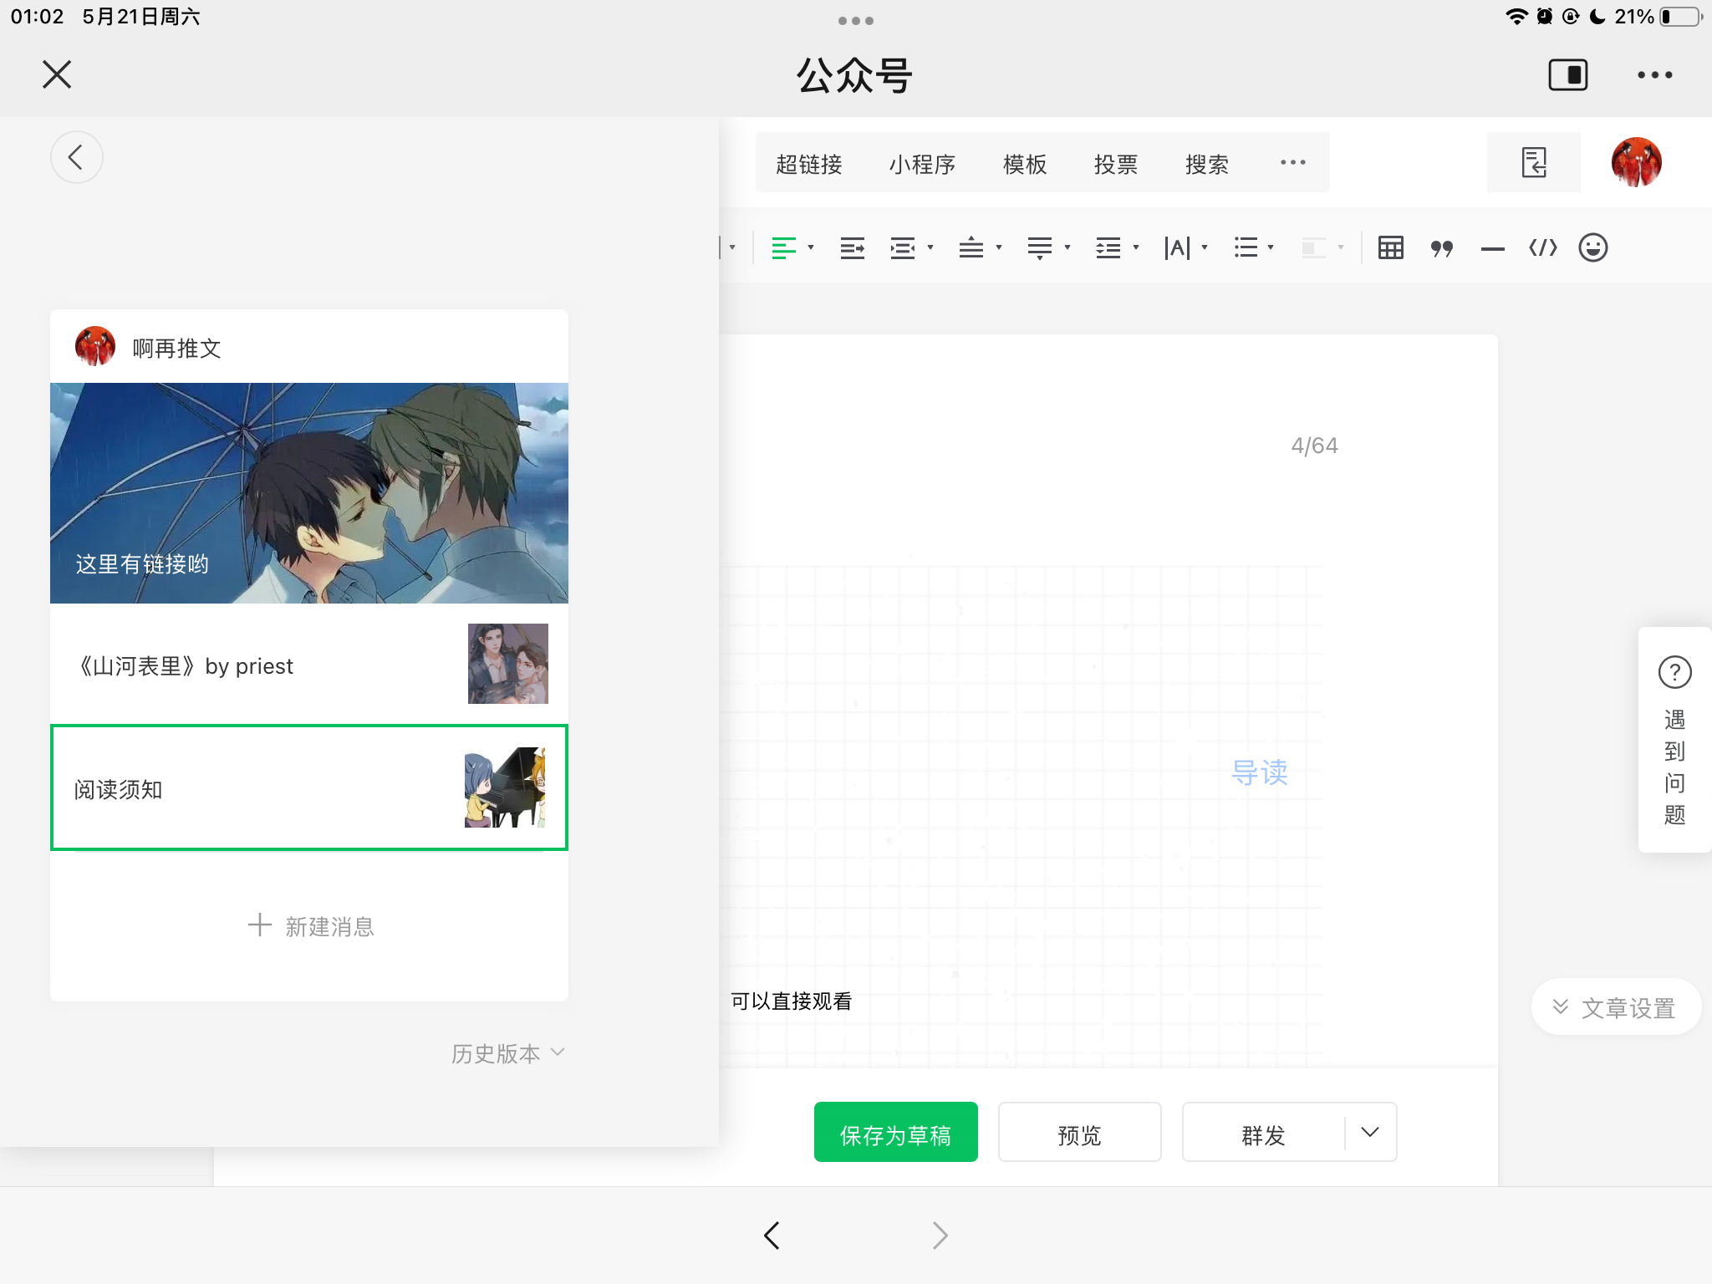This screenshot has height=1284, width=1712.
Task: Toggle the split-view sidebar icon
Action: [1568, 74]
